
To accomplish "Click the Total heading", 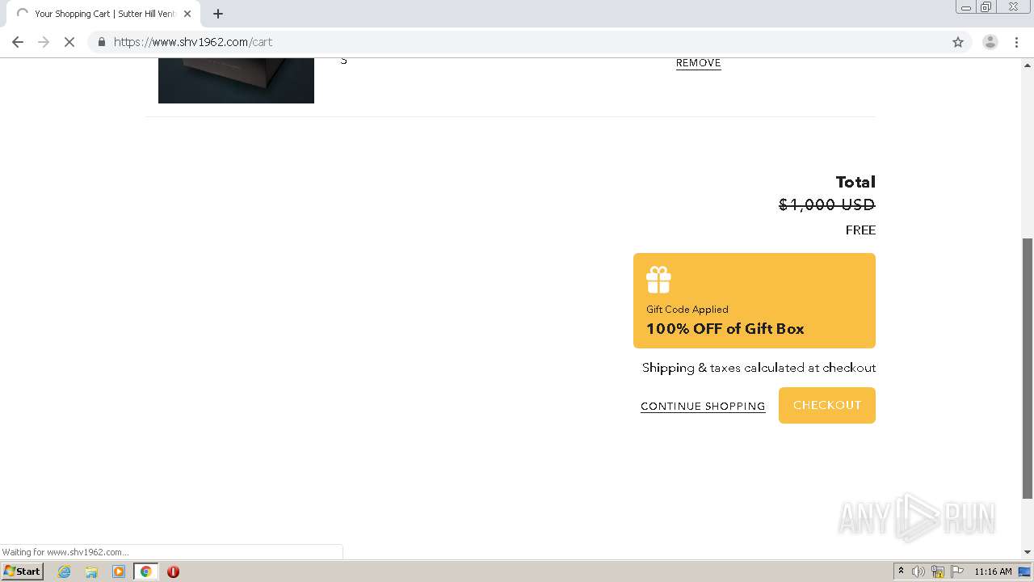I will point(855,182).
